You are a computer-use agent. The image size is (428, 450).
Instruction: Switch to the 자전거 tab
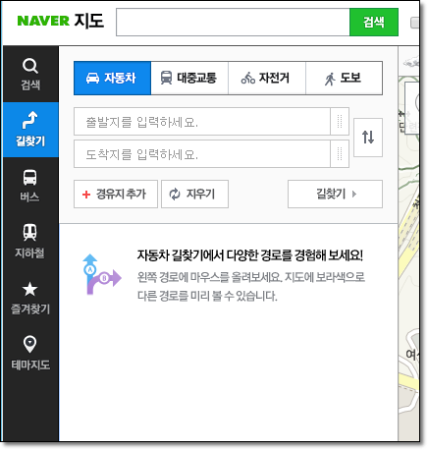(267, 78)
